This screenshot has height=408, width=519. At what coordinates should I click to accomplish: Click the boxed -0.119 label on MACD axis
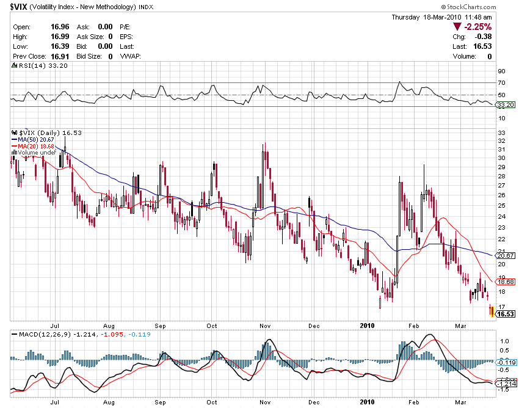pos(506,362)
